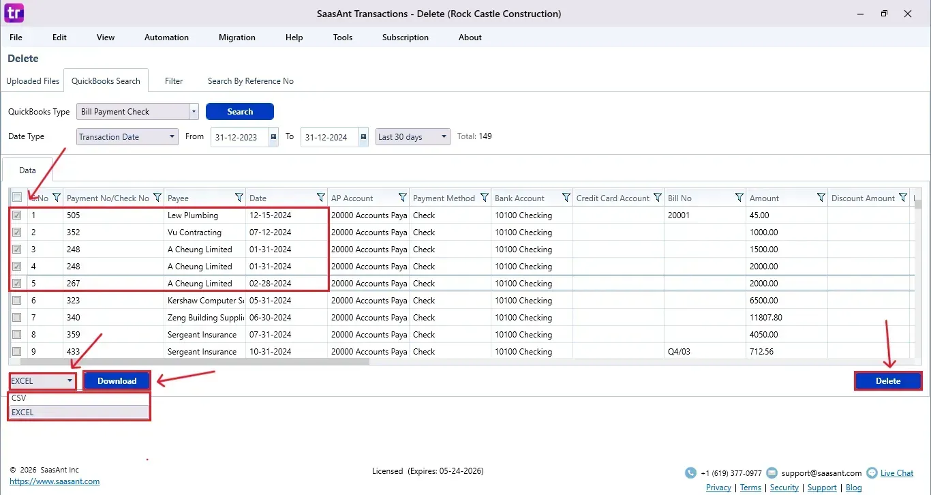The width and height of the screenshot is (931, 495).
Task: Open the Automation menu
Action: click(166, 37)
